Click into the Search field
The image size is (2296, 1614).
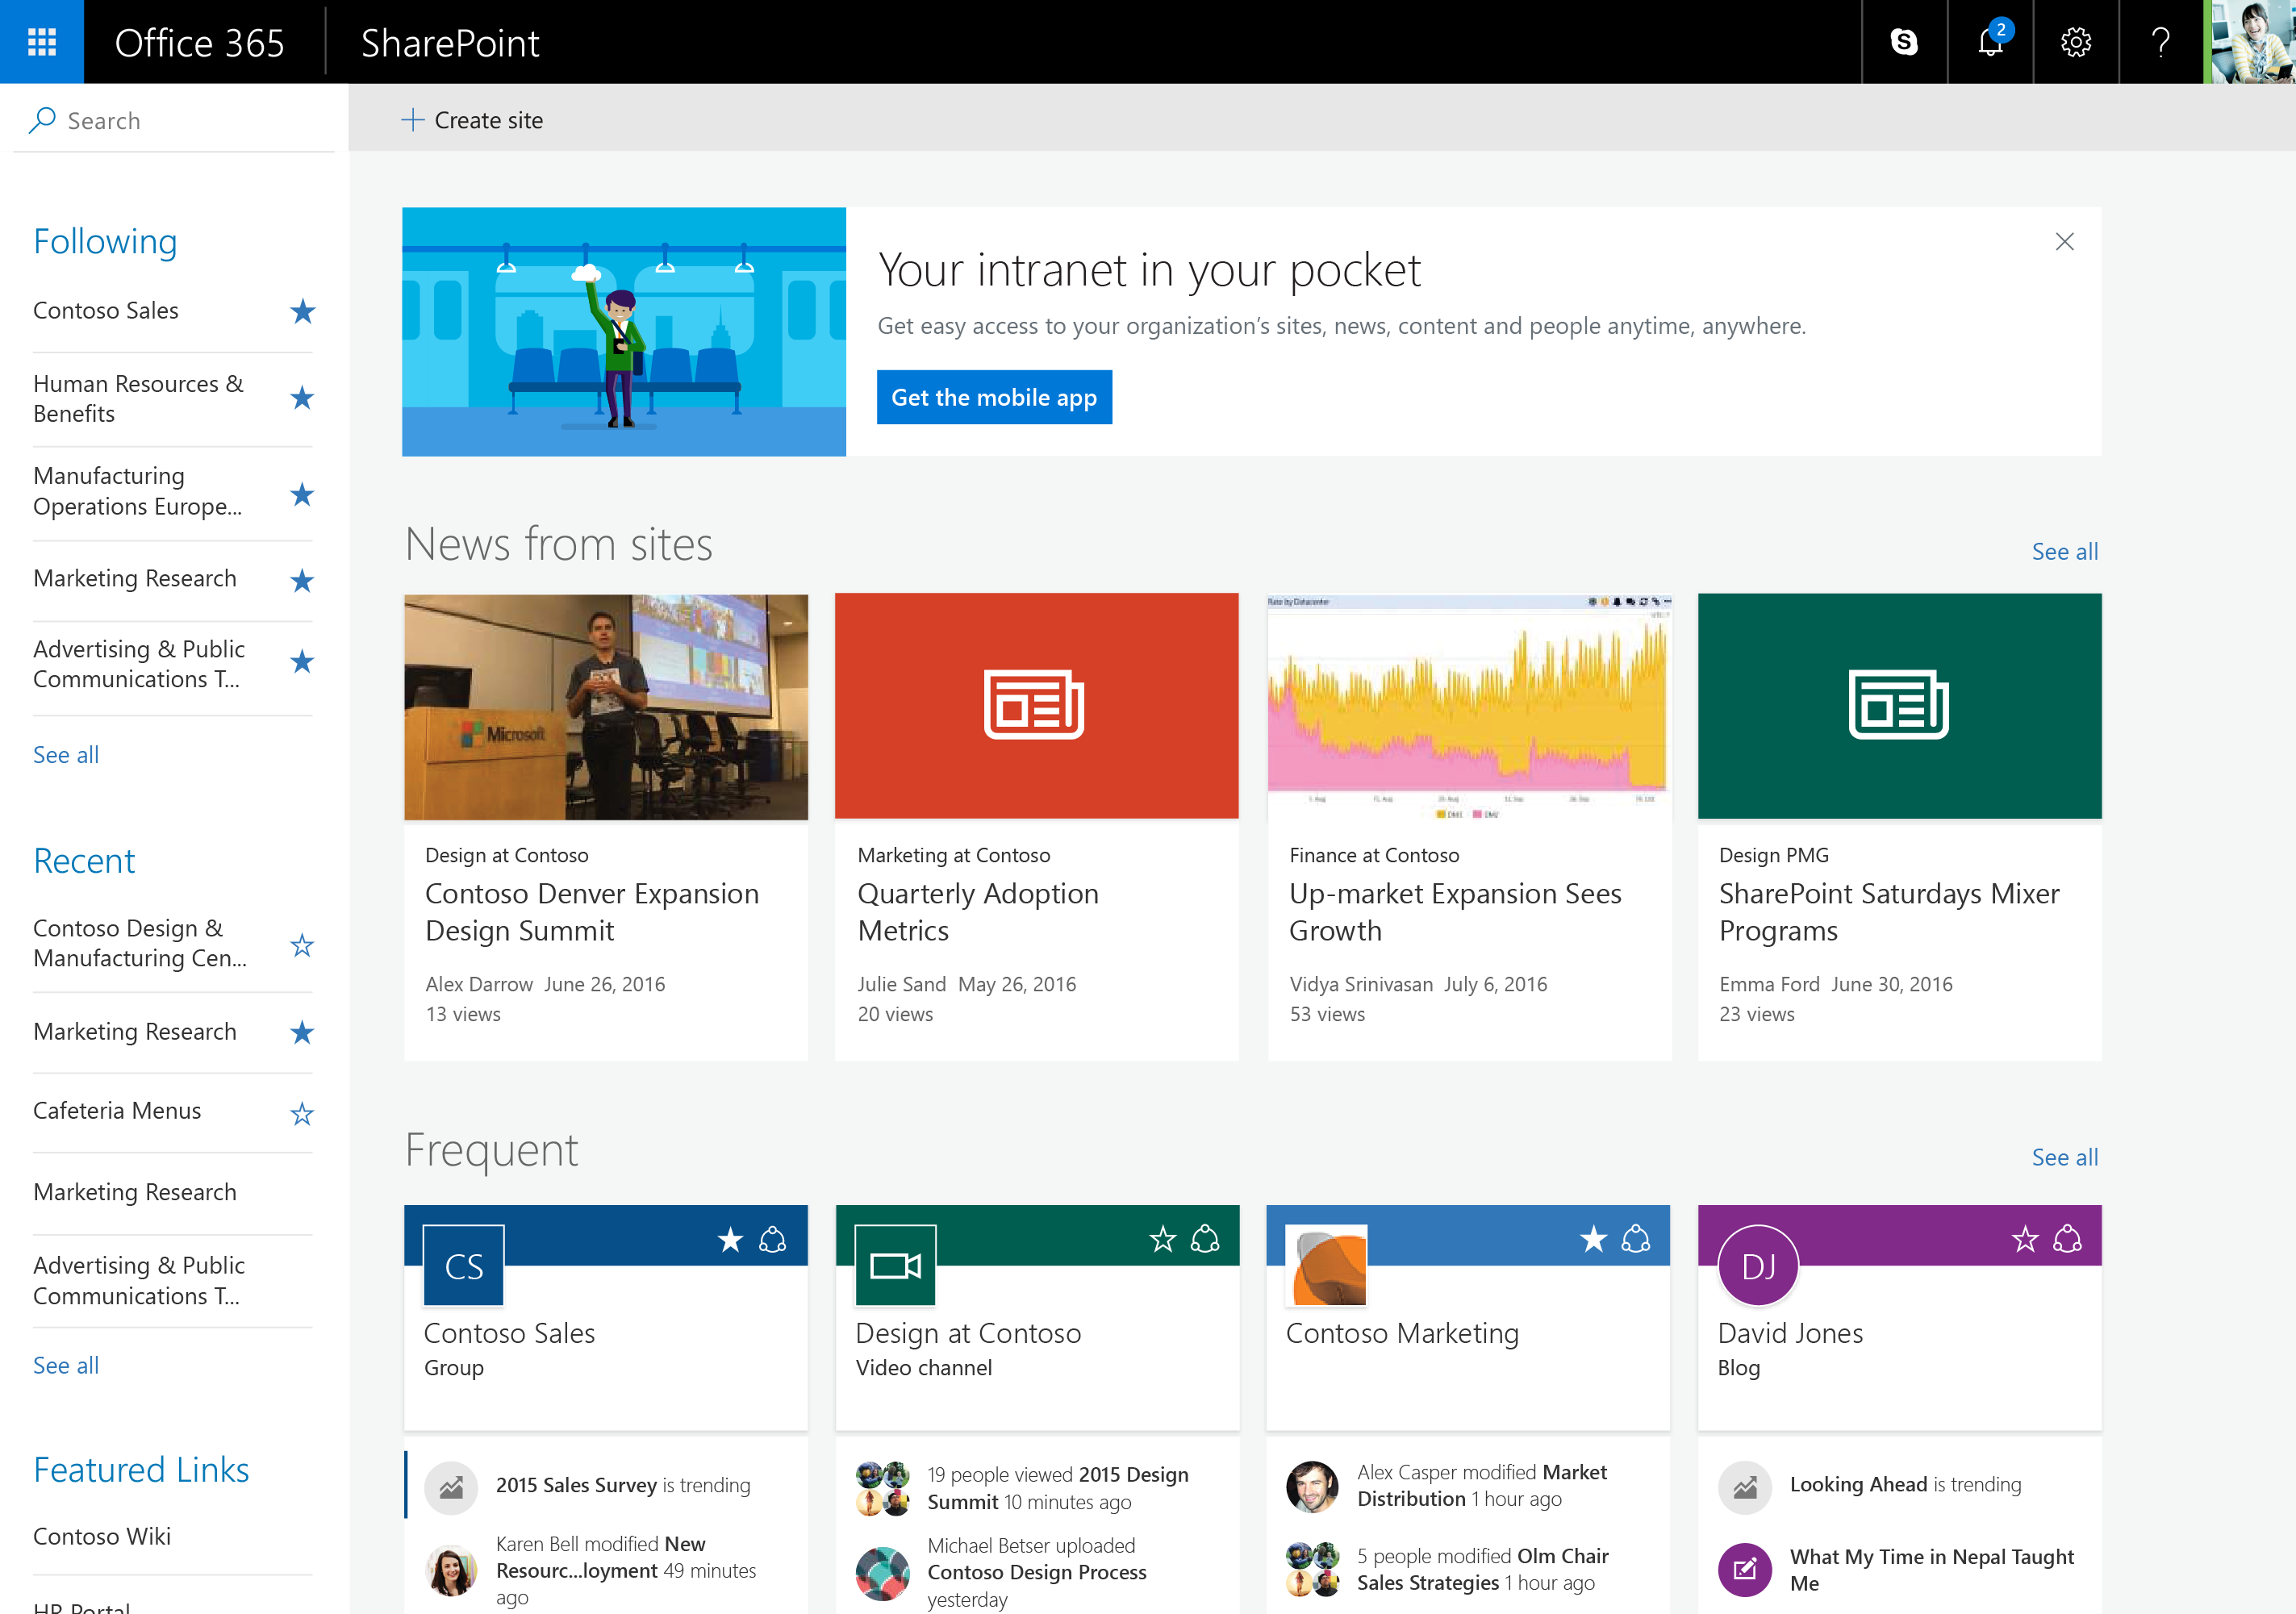(x=174, y=120)
